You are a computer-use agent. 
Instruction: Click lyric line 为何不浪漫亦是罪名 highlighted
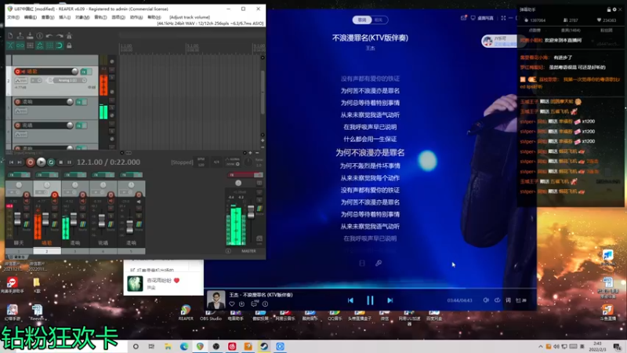[x=370, y=152]
